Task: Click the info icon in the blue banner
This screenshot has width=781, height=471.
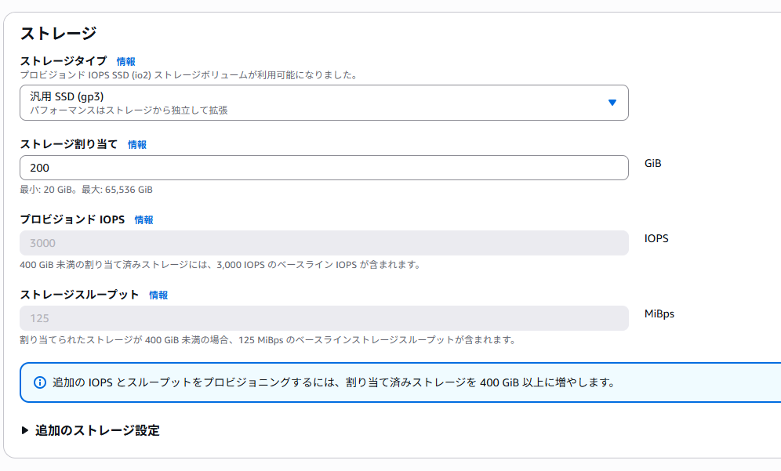Action: [40, 382]
